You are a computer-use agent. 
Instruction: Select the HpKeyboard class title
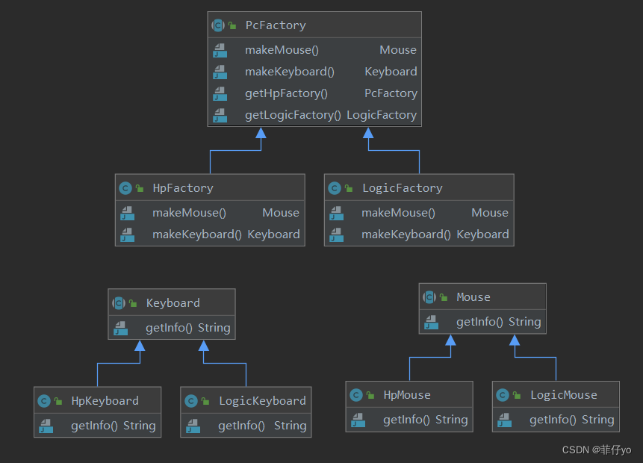click(105, 401)
